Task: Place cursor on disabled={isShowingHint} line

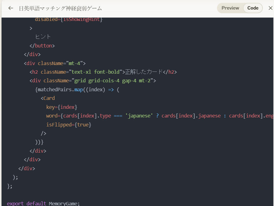Action: pyautogui.click(x=69, y=19)
